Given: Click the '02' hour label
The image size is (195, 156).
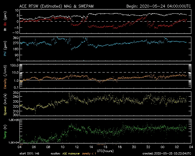Looking at the screenshot, I should click(x=177, y=147).
